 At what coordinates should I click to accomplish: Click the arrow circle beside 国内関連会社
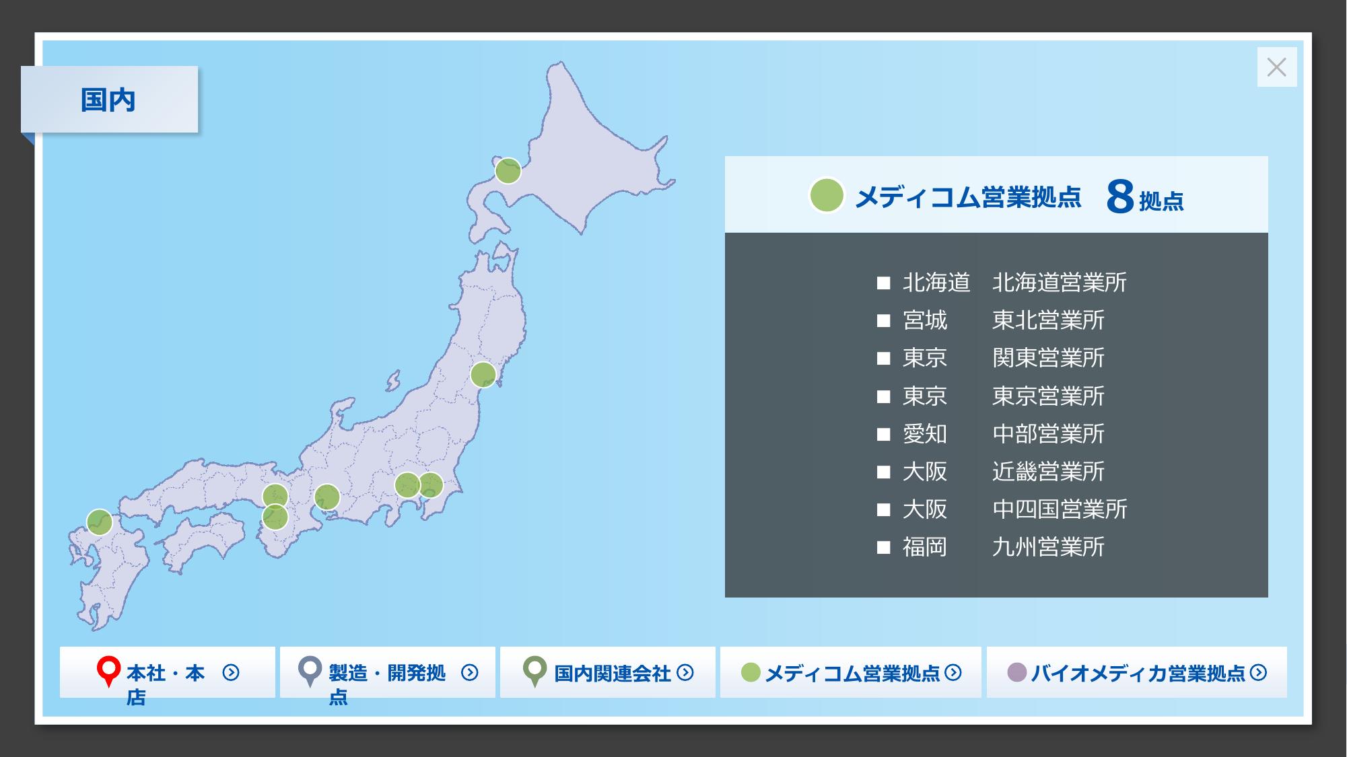pyautogui.click(x=685, y=672)
